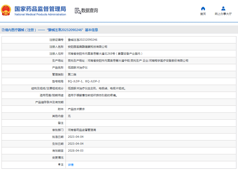The width and height of the screenshot is (238, 170).
Task: Select 第二类 management category value
Action: pos(72,74)
